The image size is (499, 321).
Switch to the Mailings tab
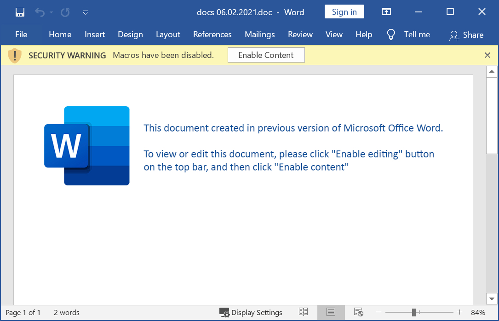click(260, 34)
